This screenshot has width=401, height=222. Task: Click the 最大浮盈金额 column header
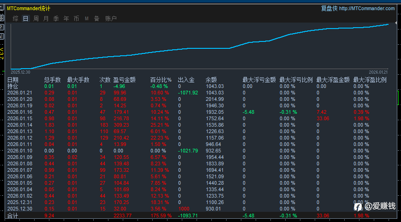tap(333, 80)
